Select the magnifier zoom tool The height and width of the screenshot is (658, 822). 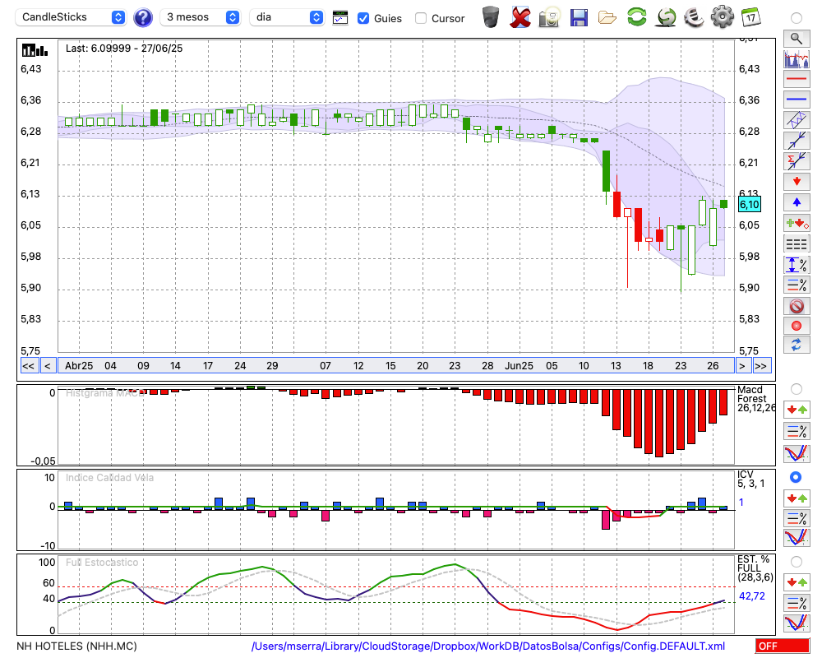tap(797, 39)
